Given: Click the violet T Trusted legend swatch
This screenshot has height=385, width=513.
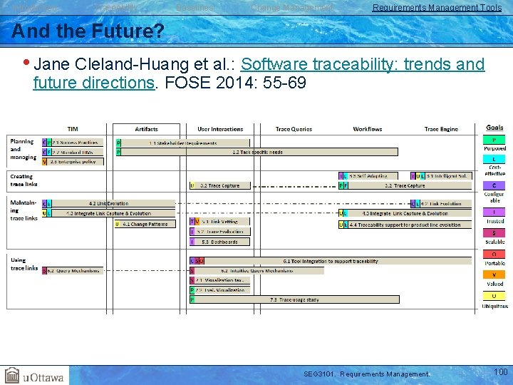Looking at the screenshot, I should [x=494, y=212].
